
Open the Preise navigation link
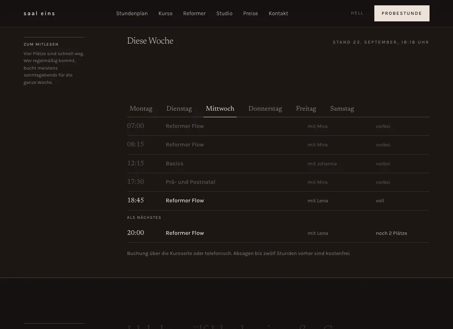point(250,13)
